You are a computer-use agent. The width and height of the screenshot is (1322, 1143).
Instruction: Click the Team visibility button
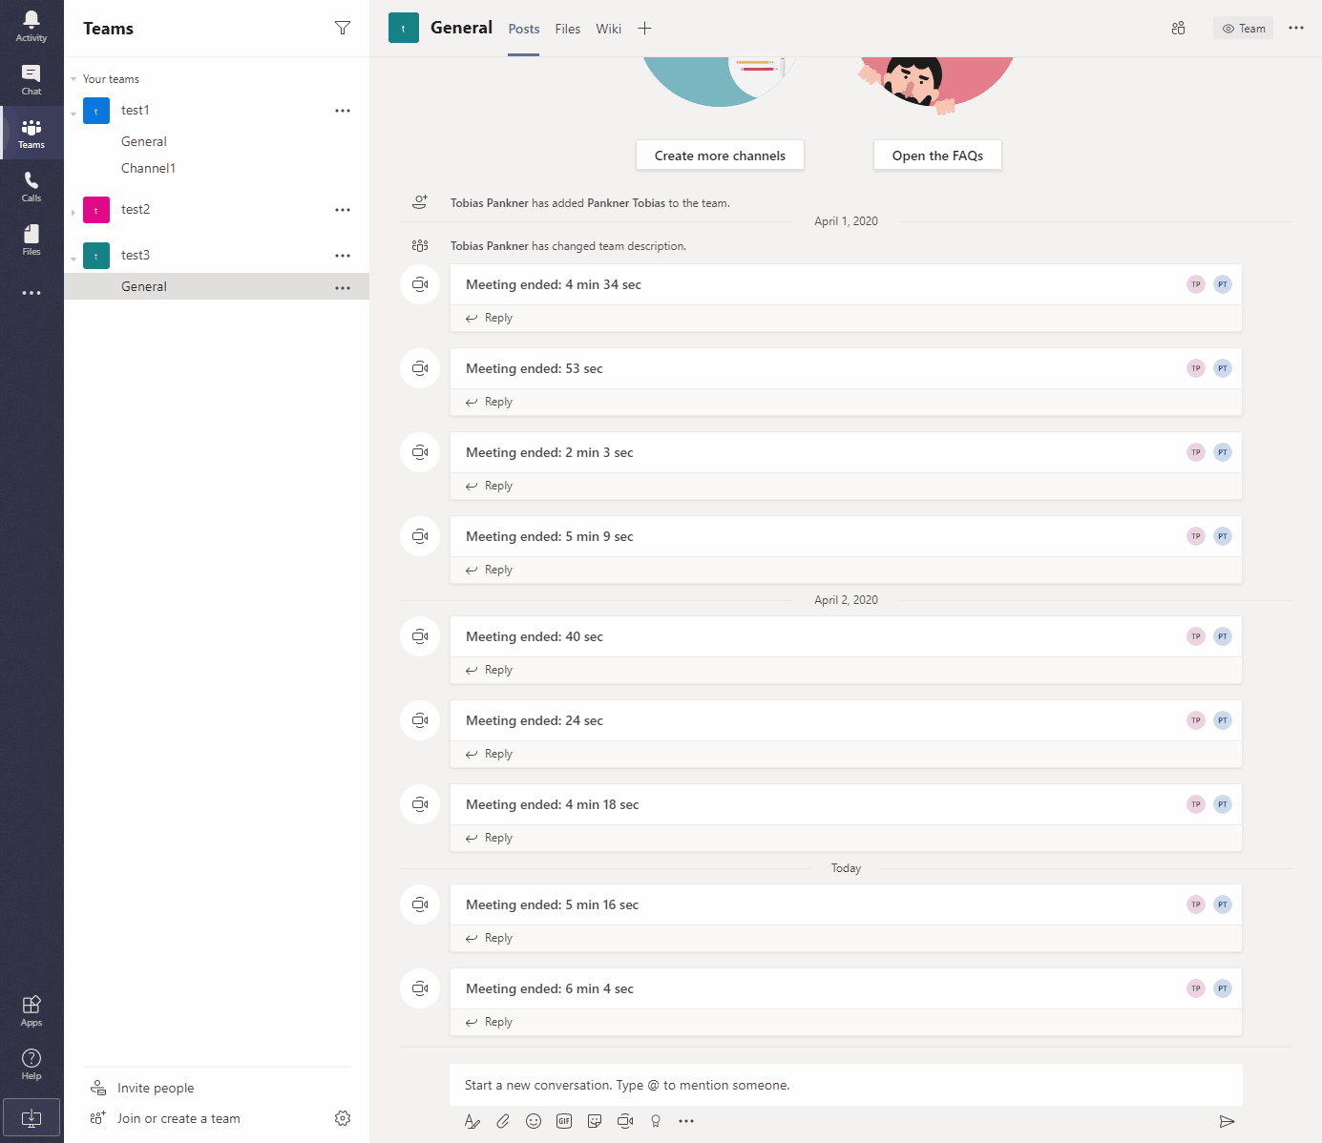point(1243,29)
